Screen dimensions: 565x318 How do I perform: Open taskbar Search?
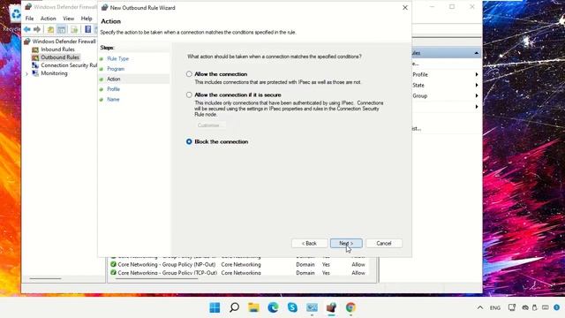[x=234, y=307]
